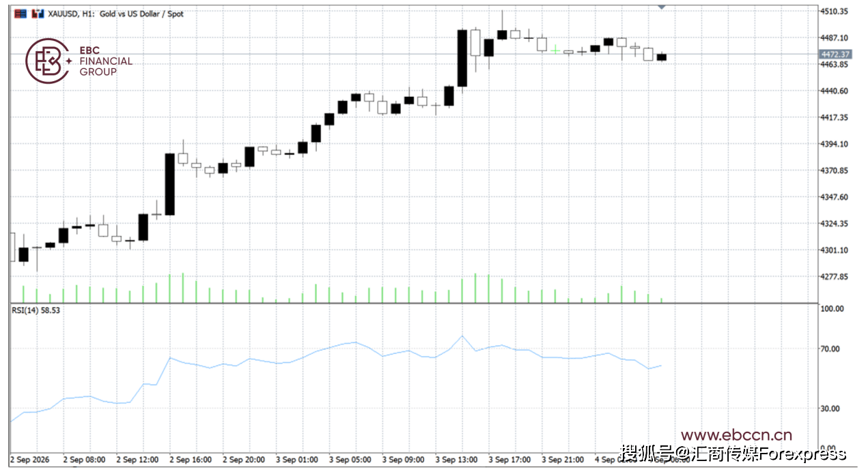
Task: Click the current price label 4472.37
Action: [835, 54]
